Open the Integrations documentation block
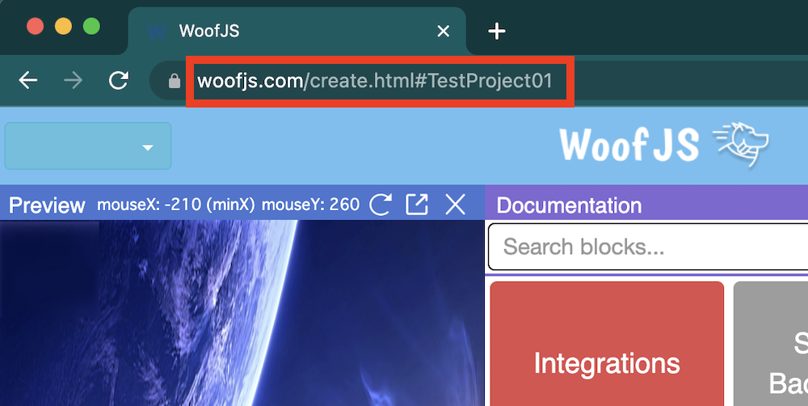The height and width of the screenshot is (406, 808). 607,344
